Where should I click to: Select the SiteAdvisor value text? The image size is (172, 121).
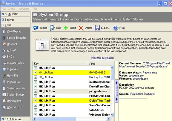97,110
